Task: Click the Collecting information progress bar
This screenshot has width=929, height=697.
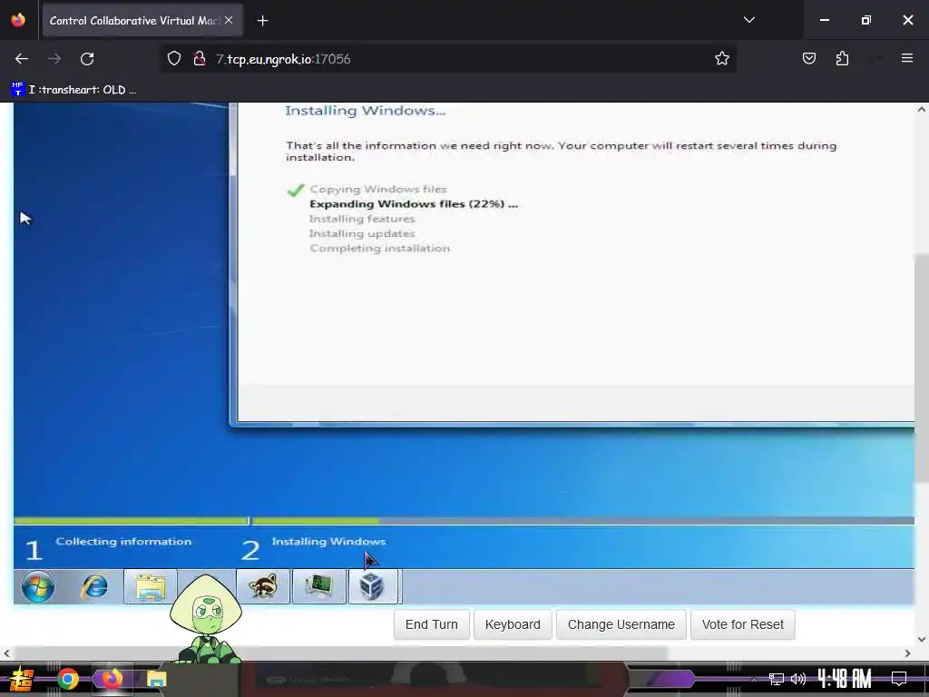Action: (x=131, y=521)
